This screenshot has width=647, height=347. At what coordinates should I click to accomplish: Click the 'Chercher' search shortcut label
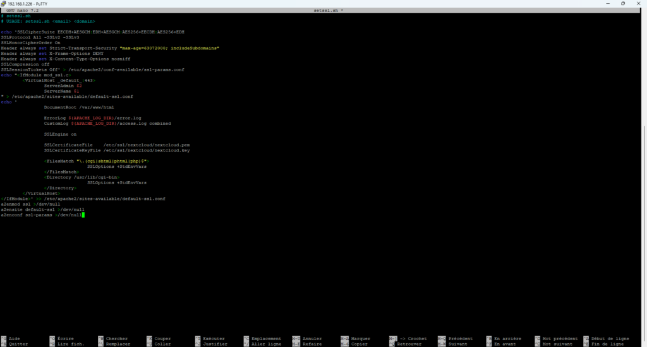point(117,339)
